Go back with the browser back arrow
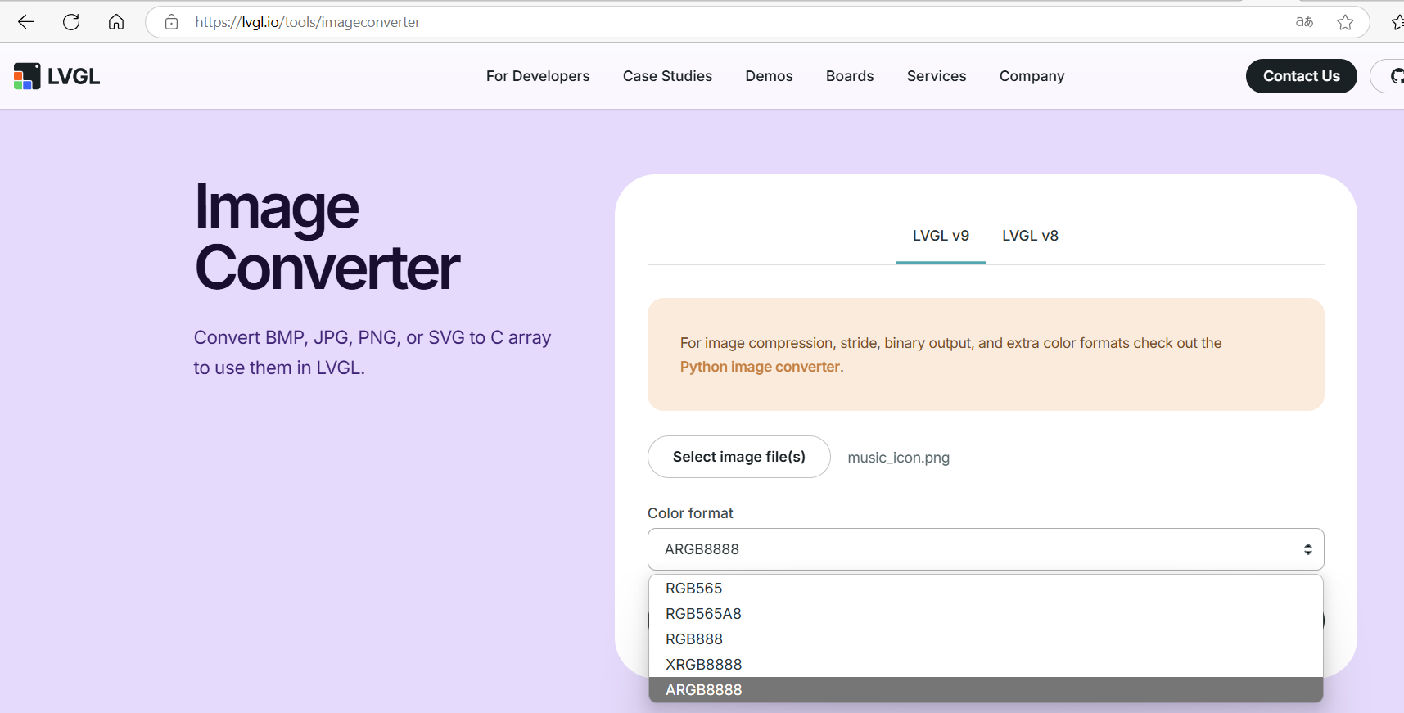Viewport: 1404px width, 713px height. tap(26, 22)
